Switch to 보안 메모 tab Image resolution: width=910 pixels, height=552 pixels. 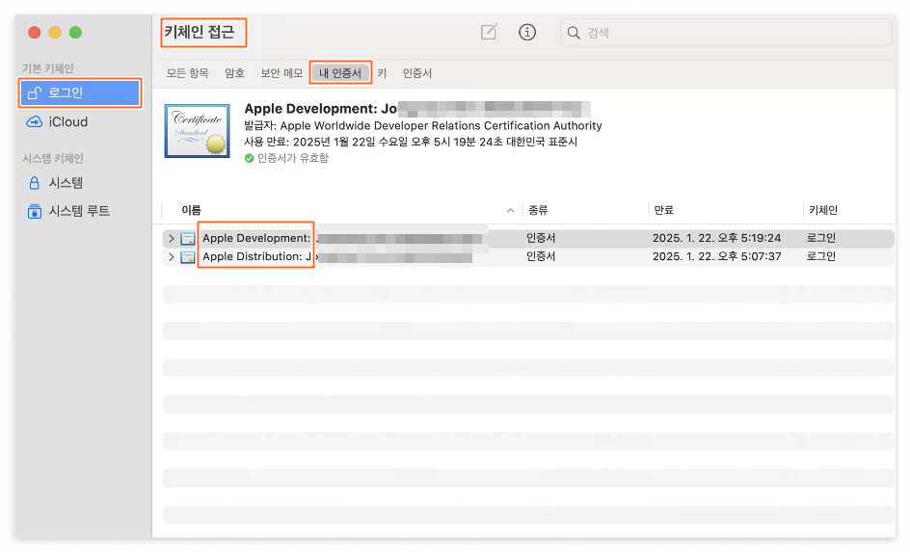tap(281, 73)
